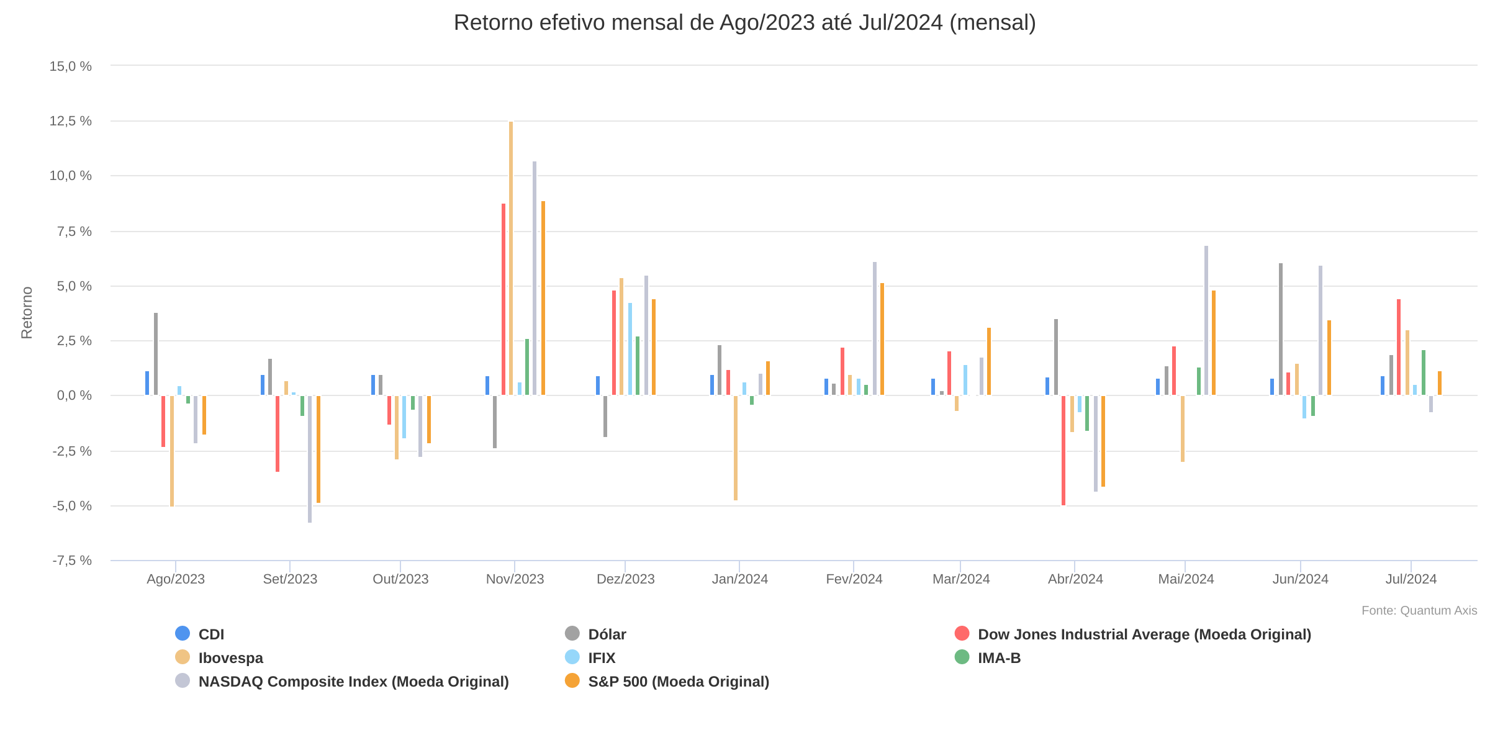Toggle the IFIX series legend label

[x=602, y=658]
